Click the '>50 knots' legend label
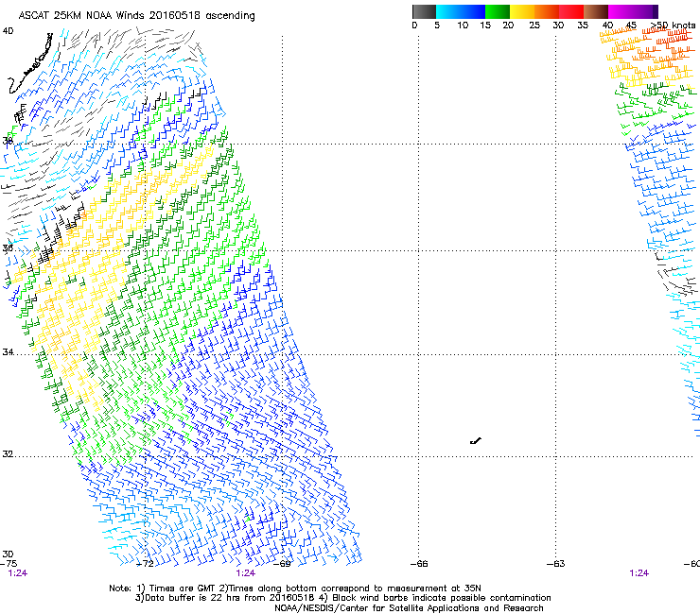The image size is (700, 614). click(673, 26)
